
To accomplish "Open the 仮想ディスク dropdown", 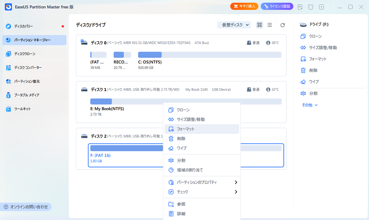I will click(x=234, y=25).
